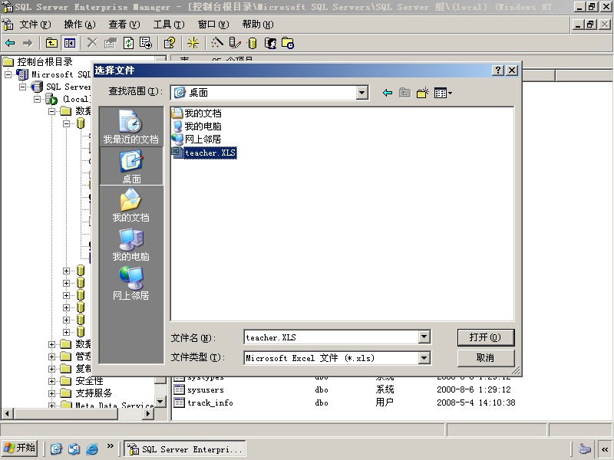Click tree pane scroll down arrow

[160, 401]
